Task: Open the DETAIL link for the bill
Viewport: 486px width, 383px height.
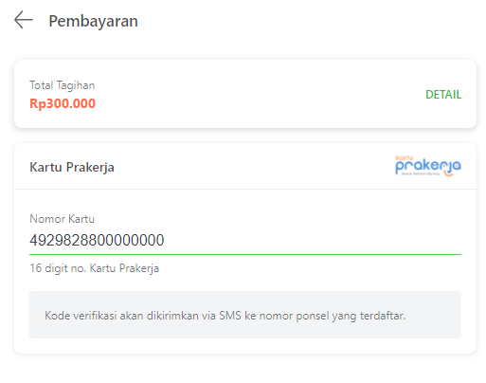Action: (443, 95)
